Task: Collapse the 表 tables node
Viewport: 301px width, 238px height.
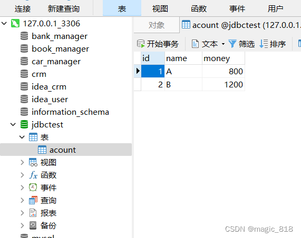Action: click(x=22, y=137)
